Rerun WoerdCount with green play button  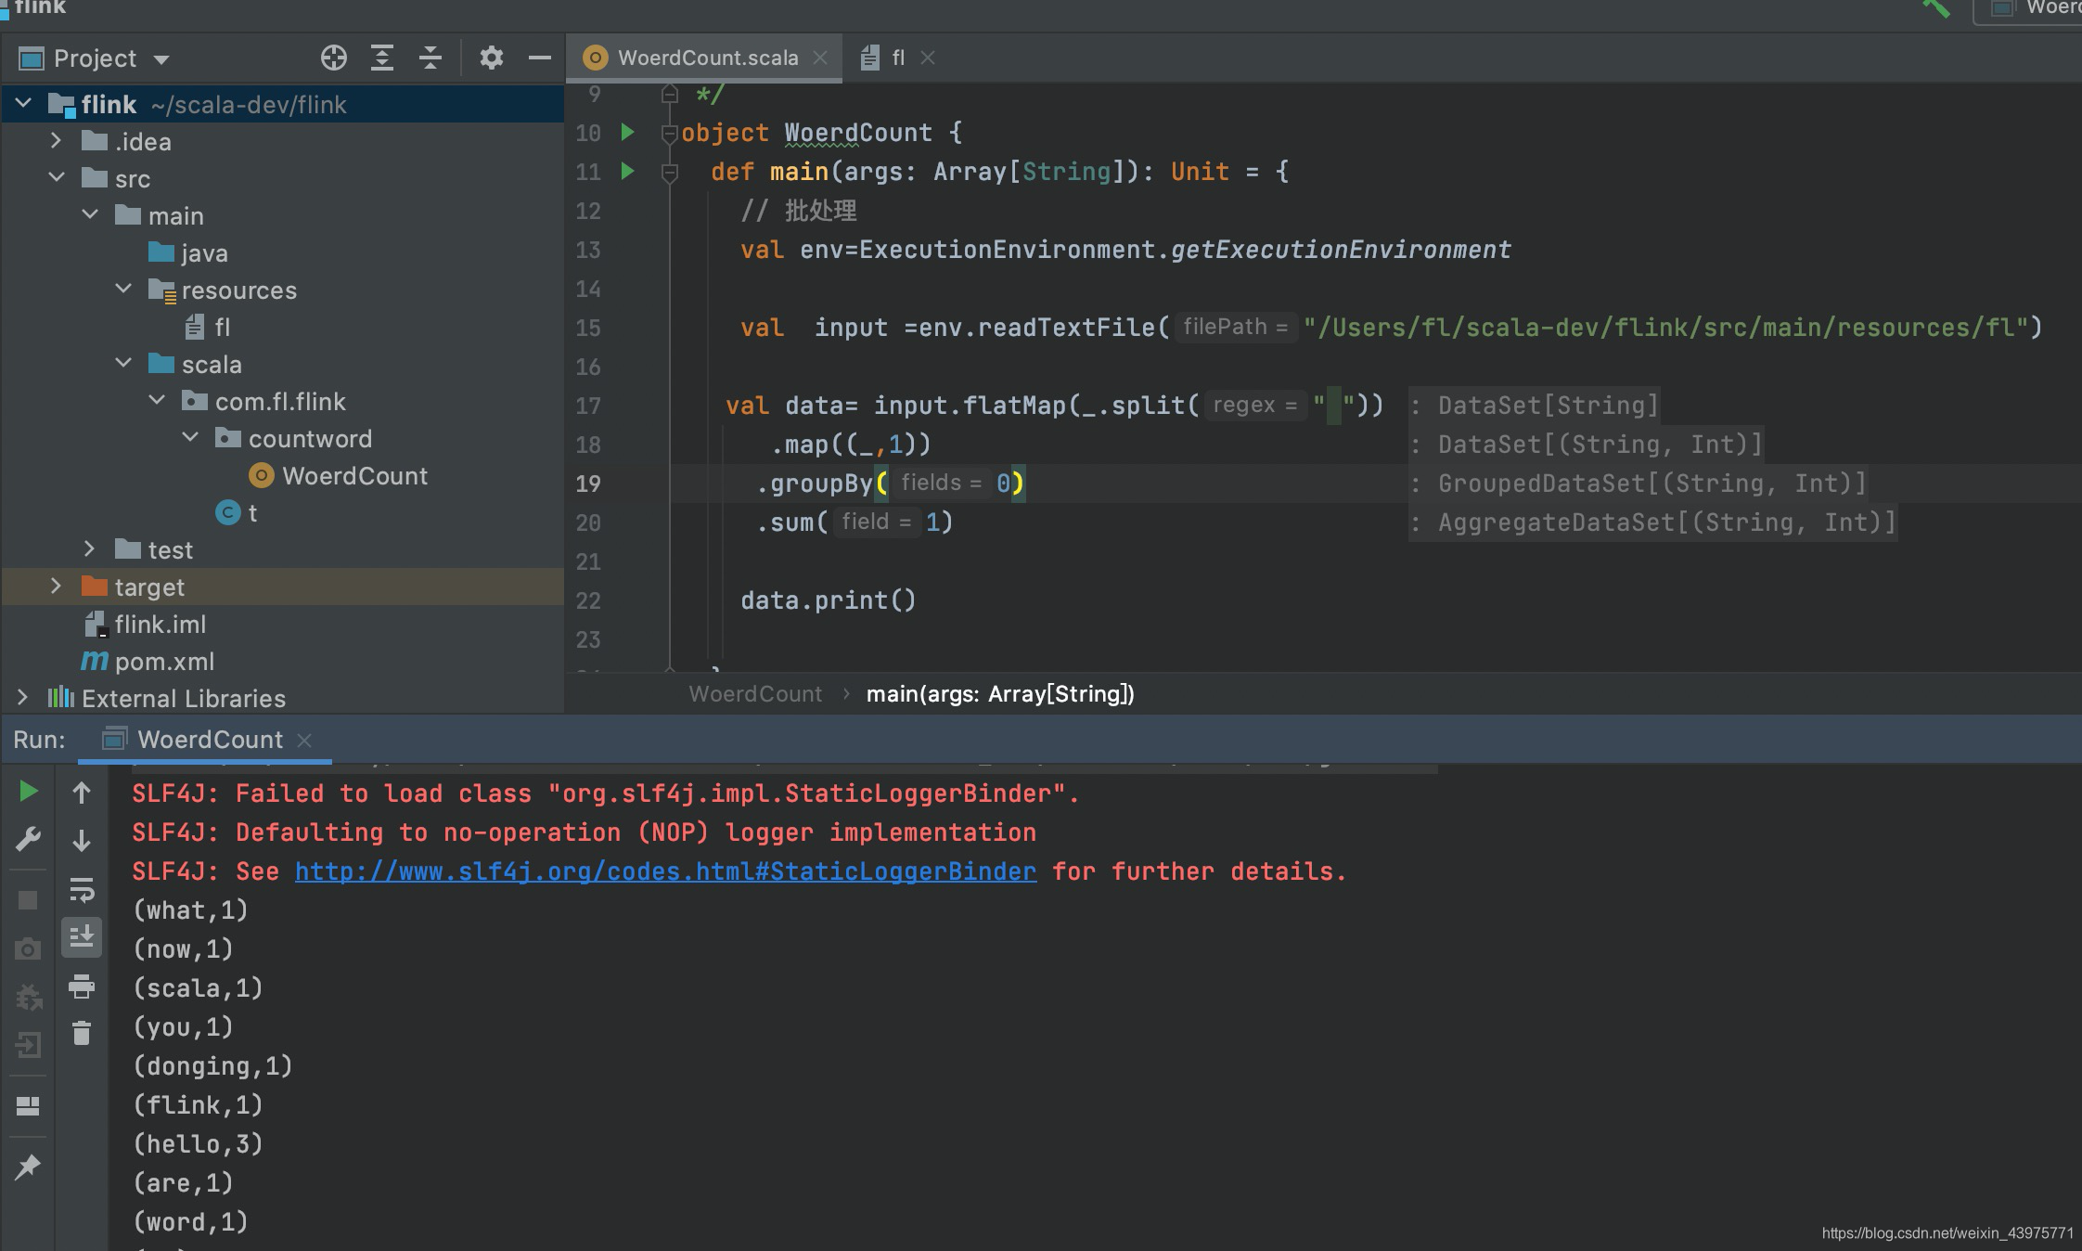[x=28, y=792]
